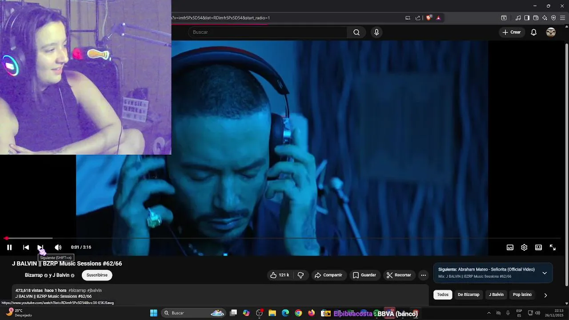This screenshot has width=569, height=320.
Task: Open Firefox from the taskbar
Action: [311, 313]
